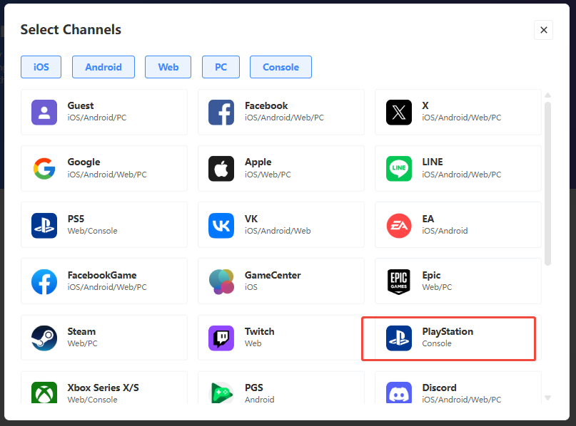Click the "LINE" channel name
Image resolution: width=576 pixels, height=426 pixels.
pos(433,162)
